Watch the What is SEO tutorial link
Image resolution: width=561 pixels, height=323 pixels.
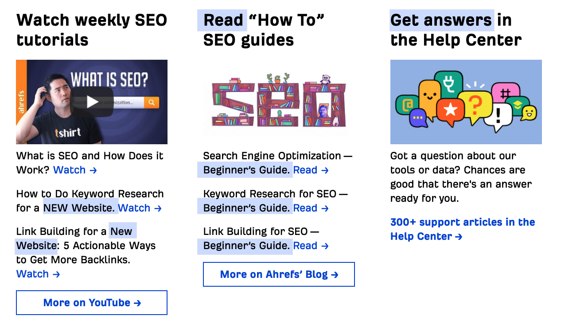(75, 170)
